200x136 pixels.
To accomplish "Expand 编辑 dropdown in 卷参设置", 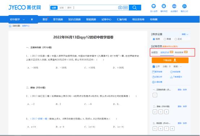I will [x=185, y=34].
